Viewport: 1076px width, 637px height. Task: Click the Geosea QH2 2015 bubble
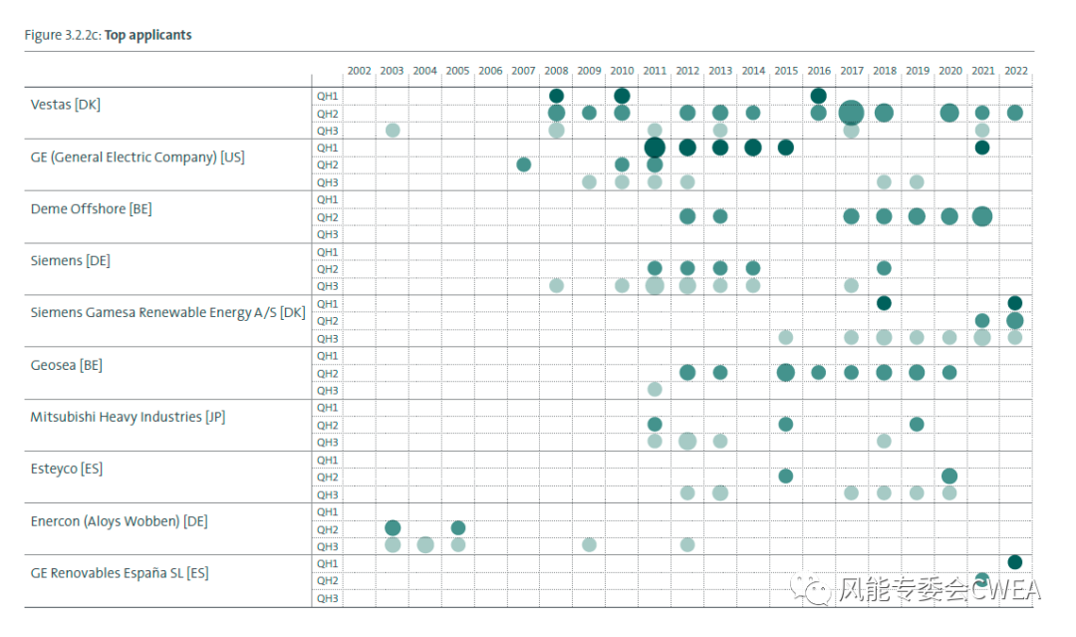[x=786, y=372]
